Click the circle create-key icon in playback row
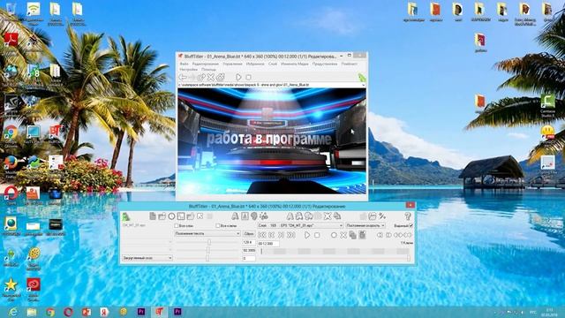Viewport: 565px width, 318px height. point(334,235)
